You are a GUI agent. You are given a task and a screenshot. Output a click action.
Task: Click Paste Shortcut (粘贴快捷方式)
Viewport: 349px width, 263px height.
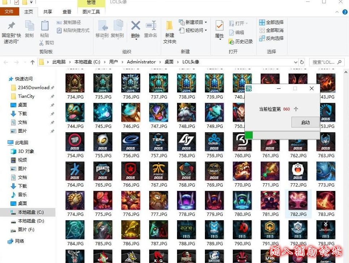click(x=73, y=30)
